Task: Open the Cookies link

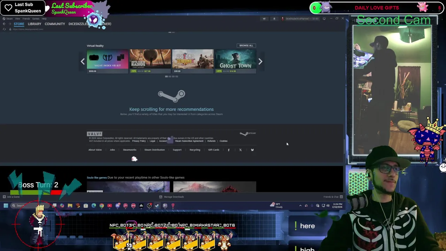Action: coord(223,141)
